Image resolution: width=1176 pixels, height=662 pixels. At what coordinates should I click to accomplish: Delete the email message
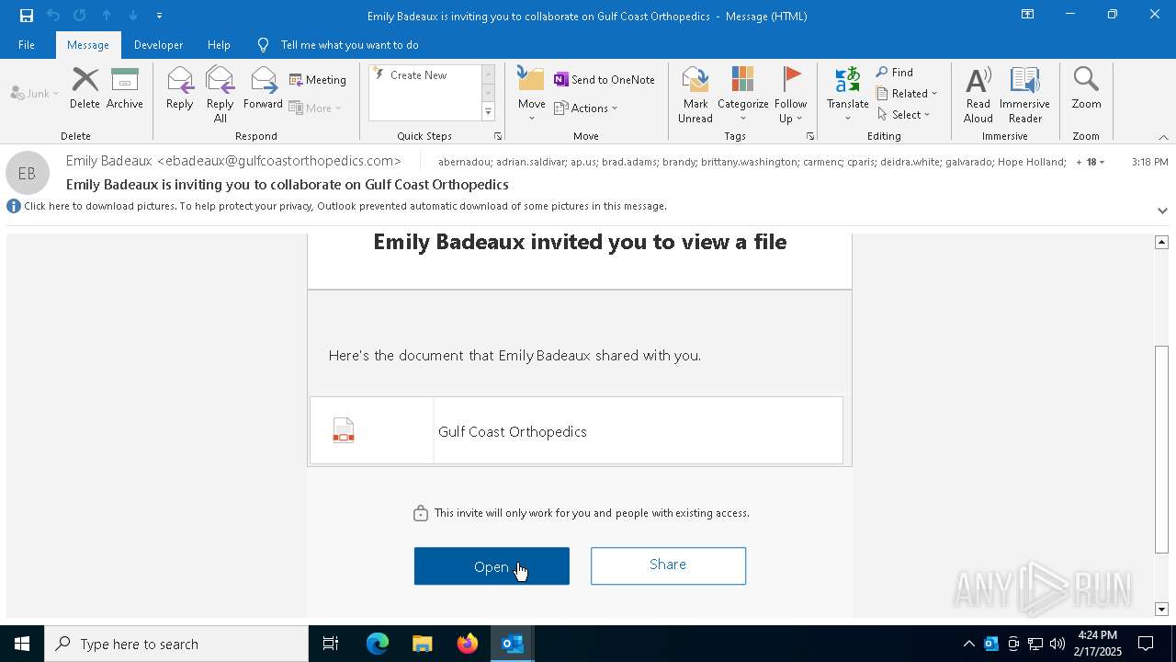click(x=85, y=88)
